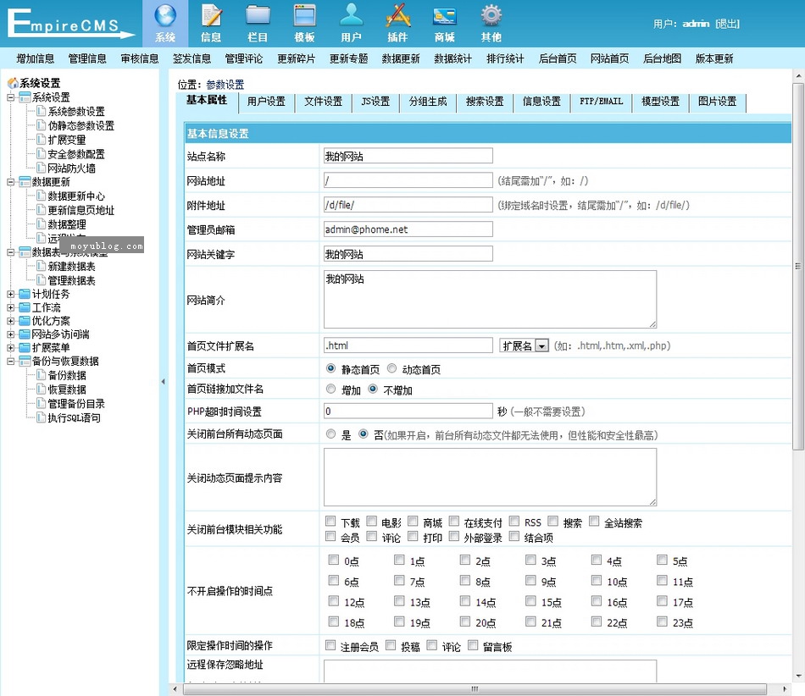Click the 管理评论 link
The width and height of the screenshot is (805, 696).
[243, 58]
